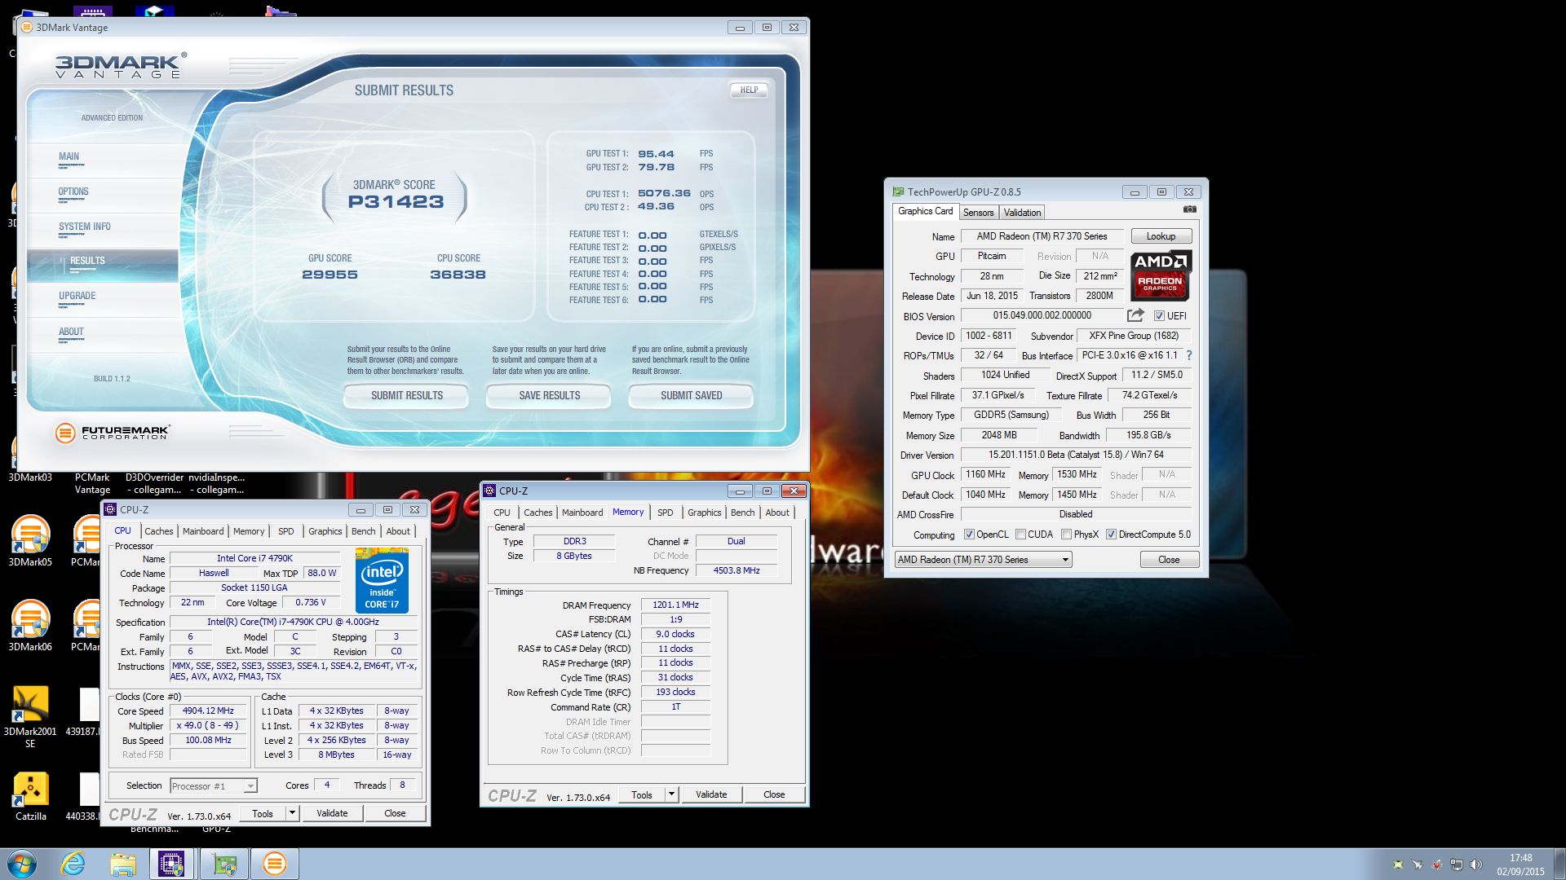1566x880 pixels.
Task: Click the Lookup button in GPU-Z
Action: (x=1161, y=236)
